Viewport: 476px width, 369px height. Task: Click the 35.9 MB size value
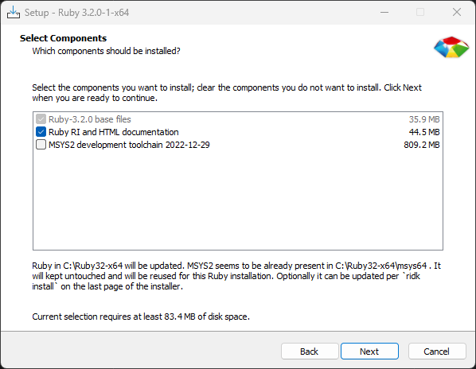[424, 119]
